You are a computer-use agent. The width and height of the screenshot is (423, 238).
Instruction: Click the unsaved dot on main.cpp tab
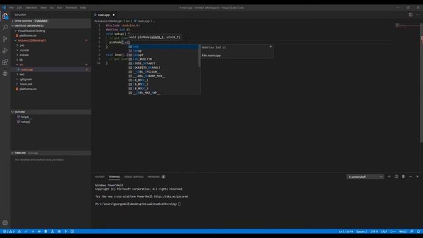click(x=114, y=15)
